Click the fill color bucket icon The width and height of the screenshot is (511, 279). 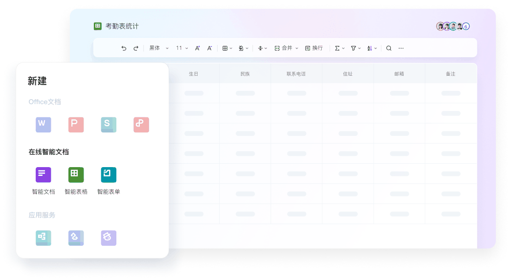click(241, 48)
